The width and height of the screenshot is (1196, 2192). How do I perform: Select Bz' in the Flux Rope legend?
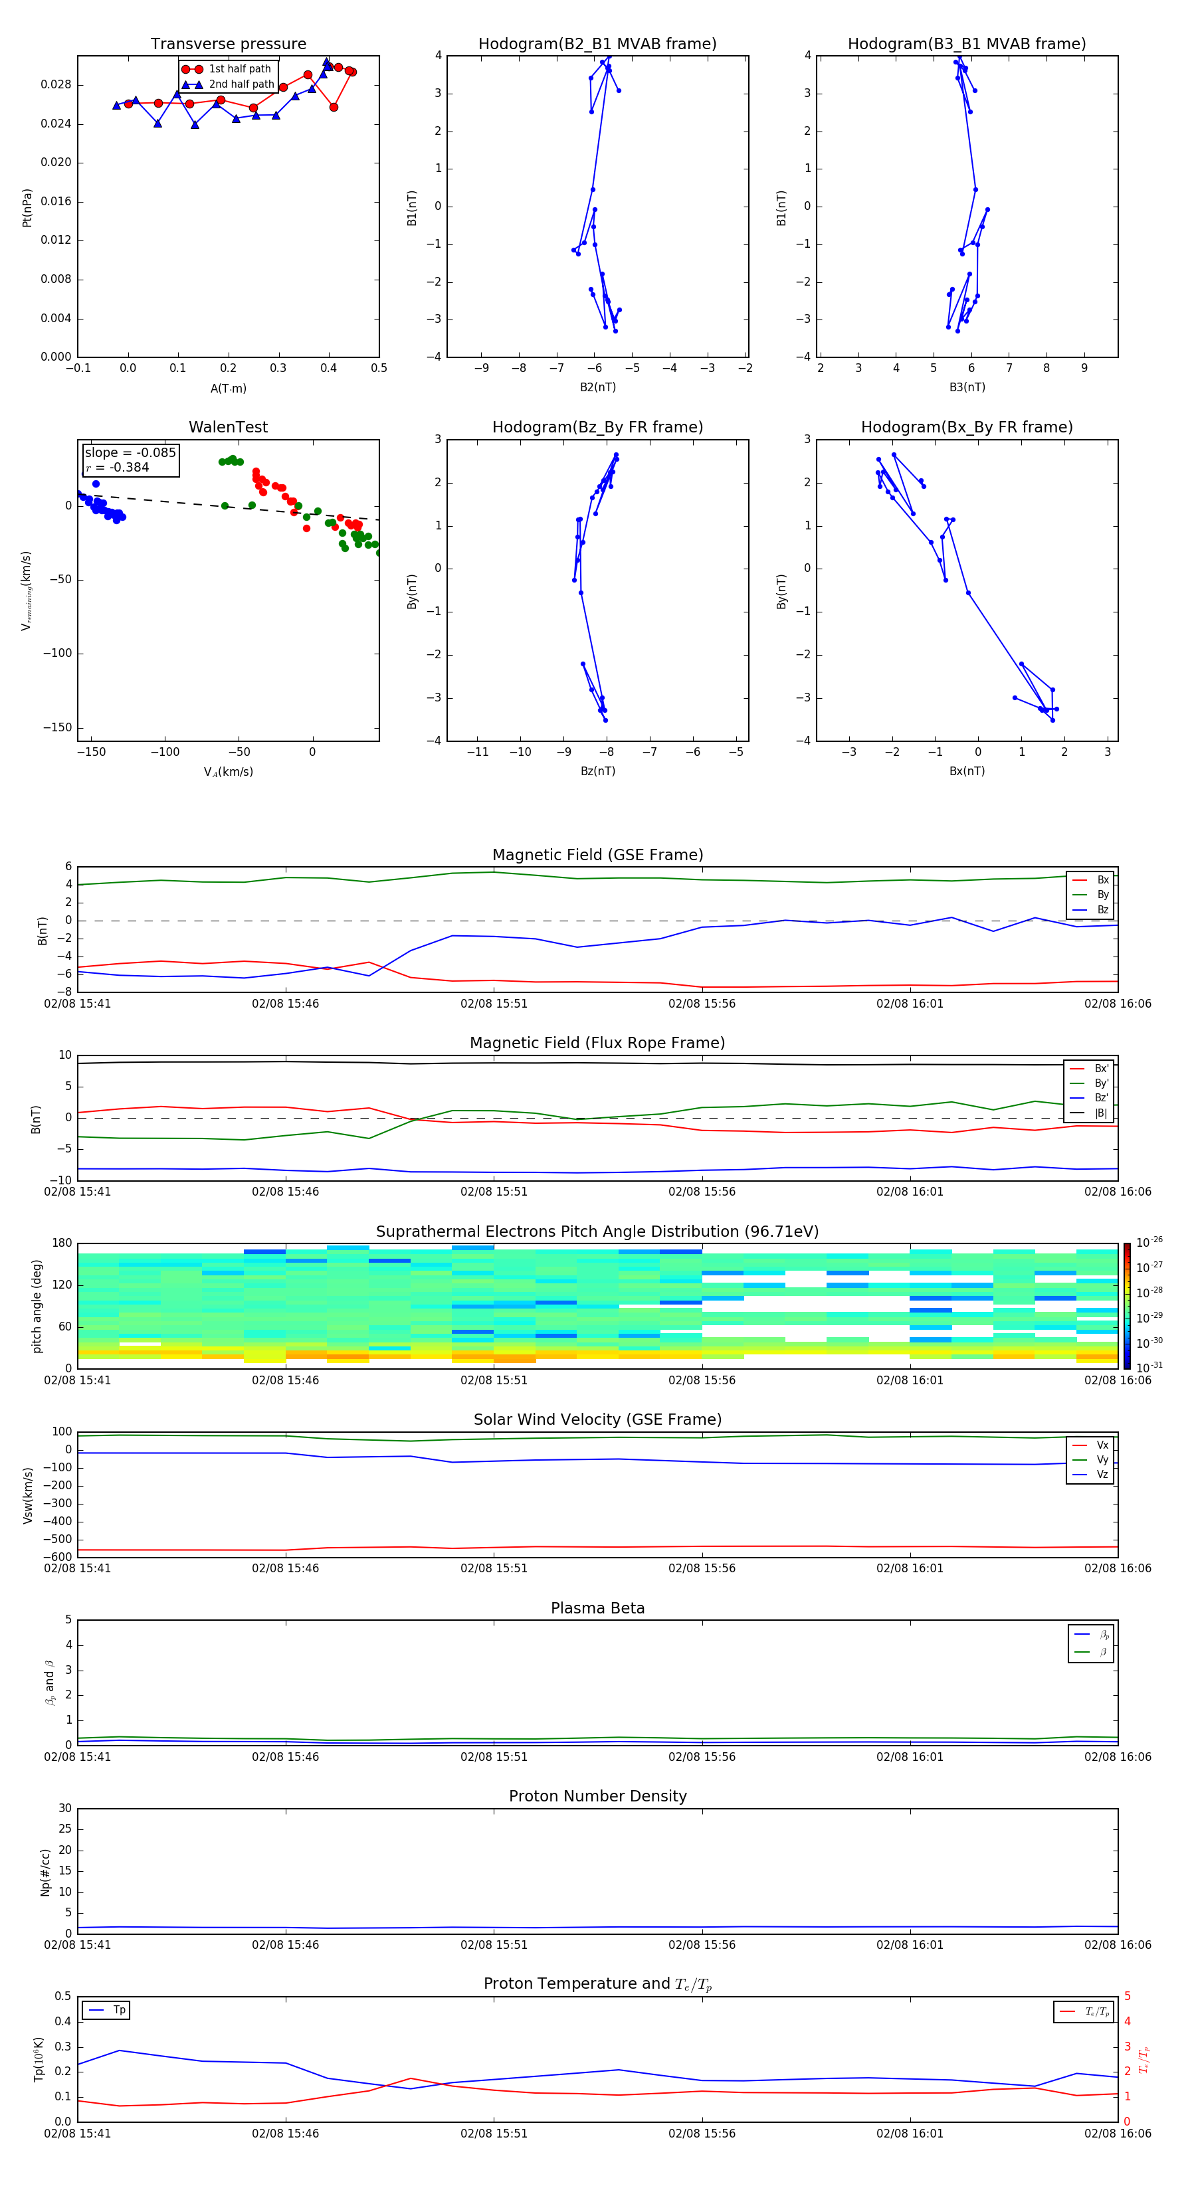(x=1089, y=1098)
